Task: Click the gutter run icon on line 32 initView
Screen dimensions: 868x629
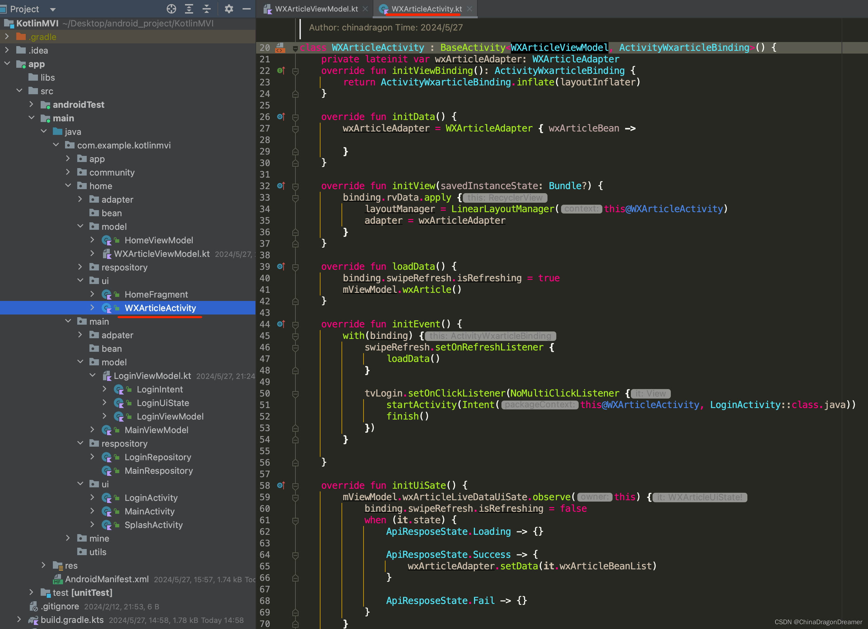Action: [x=280, y=185]
